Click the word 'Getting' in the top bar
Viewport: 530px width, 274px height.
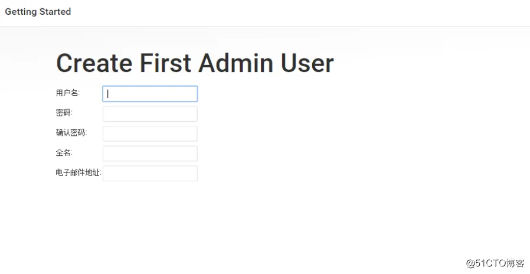[x=21, y=12]
